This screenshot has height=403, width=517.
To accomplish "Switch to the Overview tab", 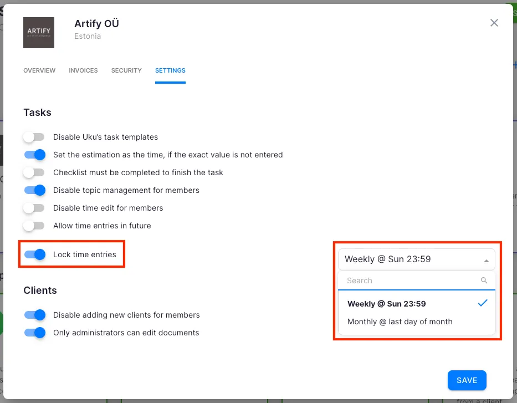I will (x=39, y=71).
